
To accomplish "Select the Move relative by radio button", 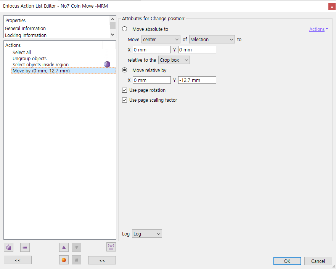I will [124, 70].
